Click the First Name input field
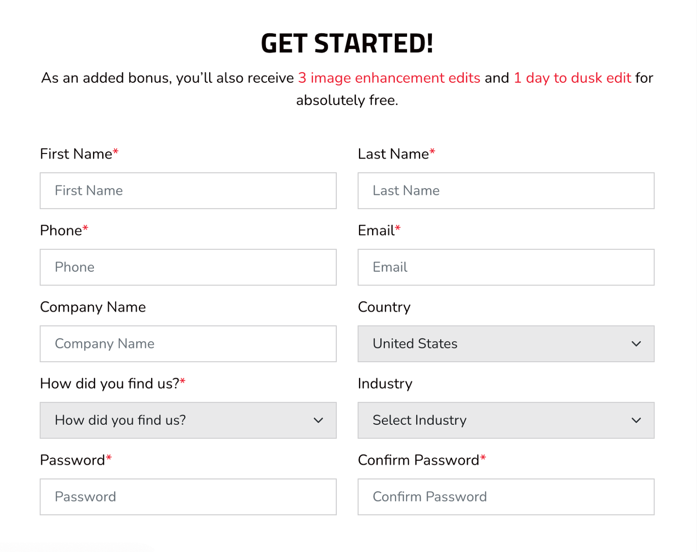Screen dimensions: 697x552 pos(188,191)
